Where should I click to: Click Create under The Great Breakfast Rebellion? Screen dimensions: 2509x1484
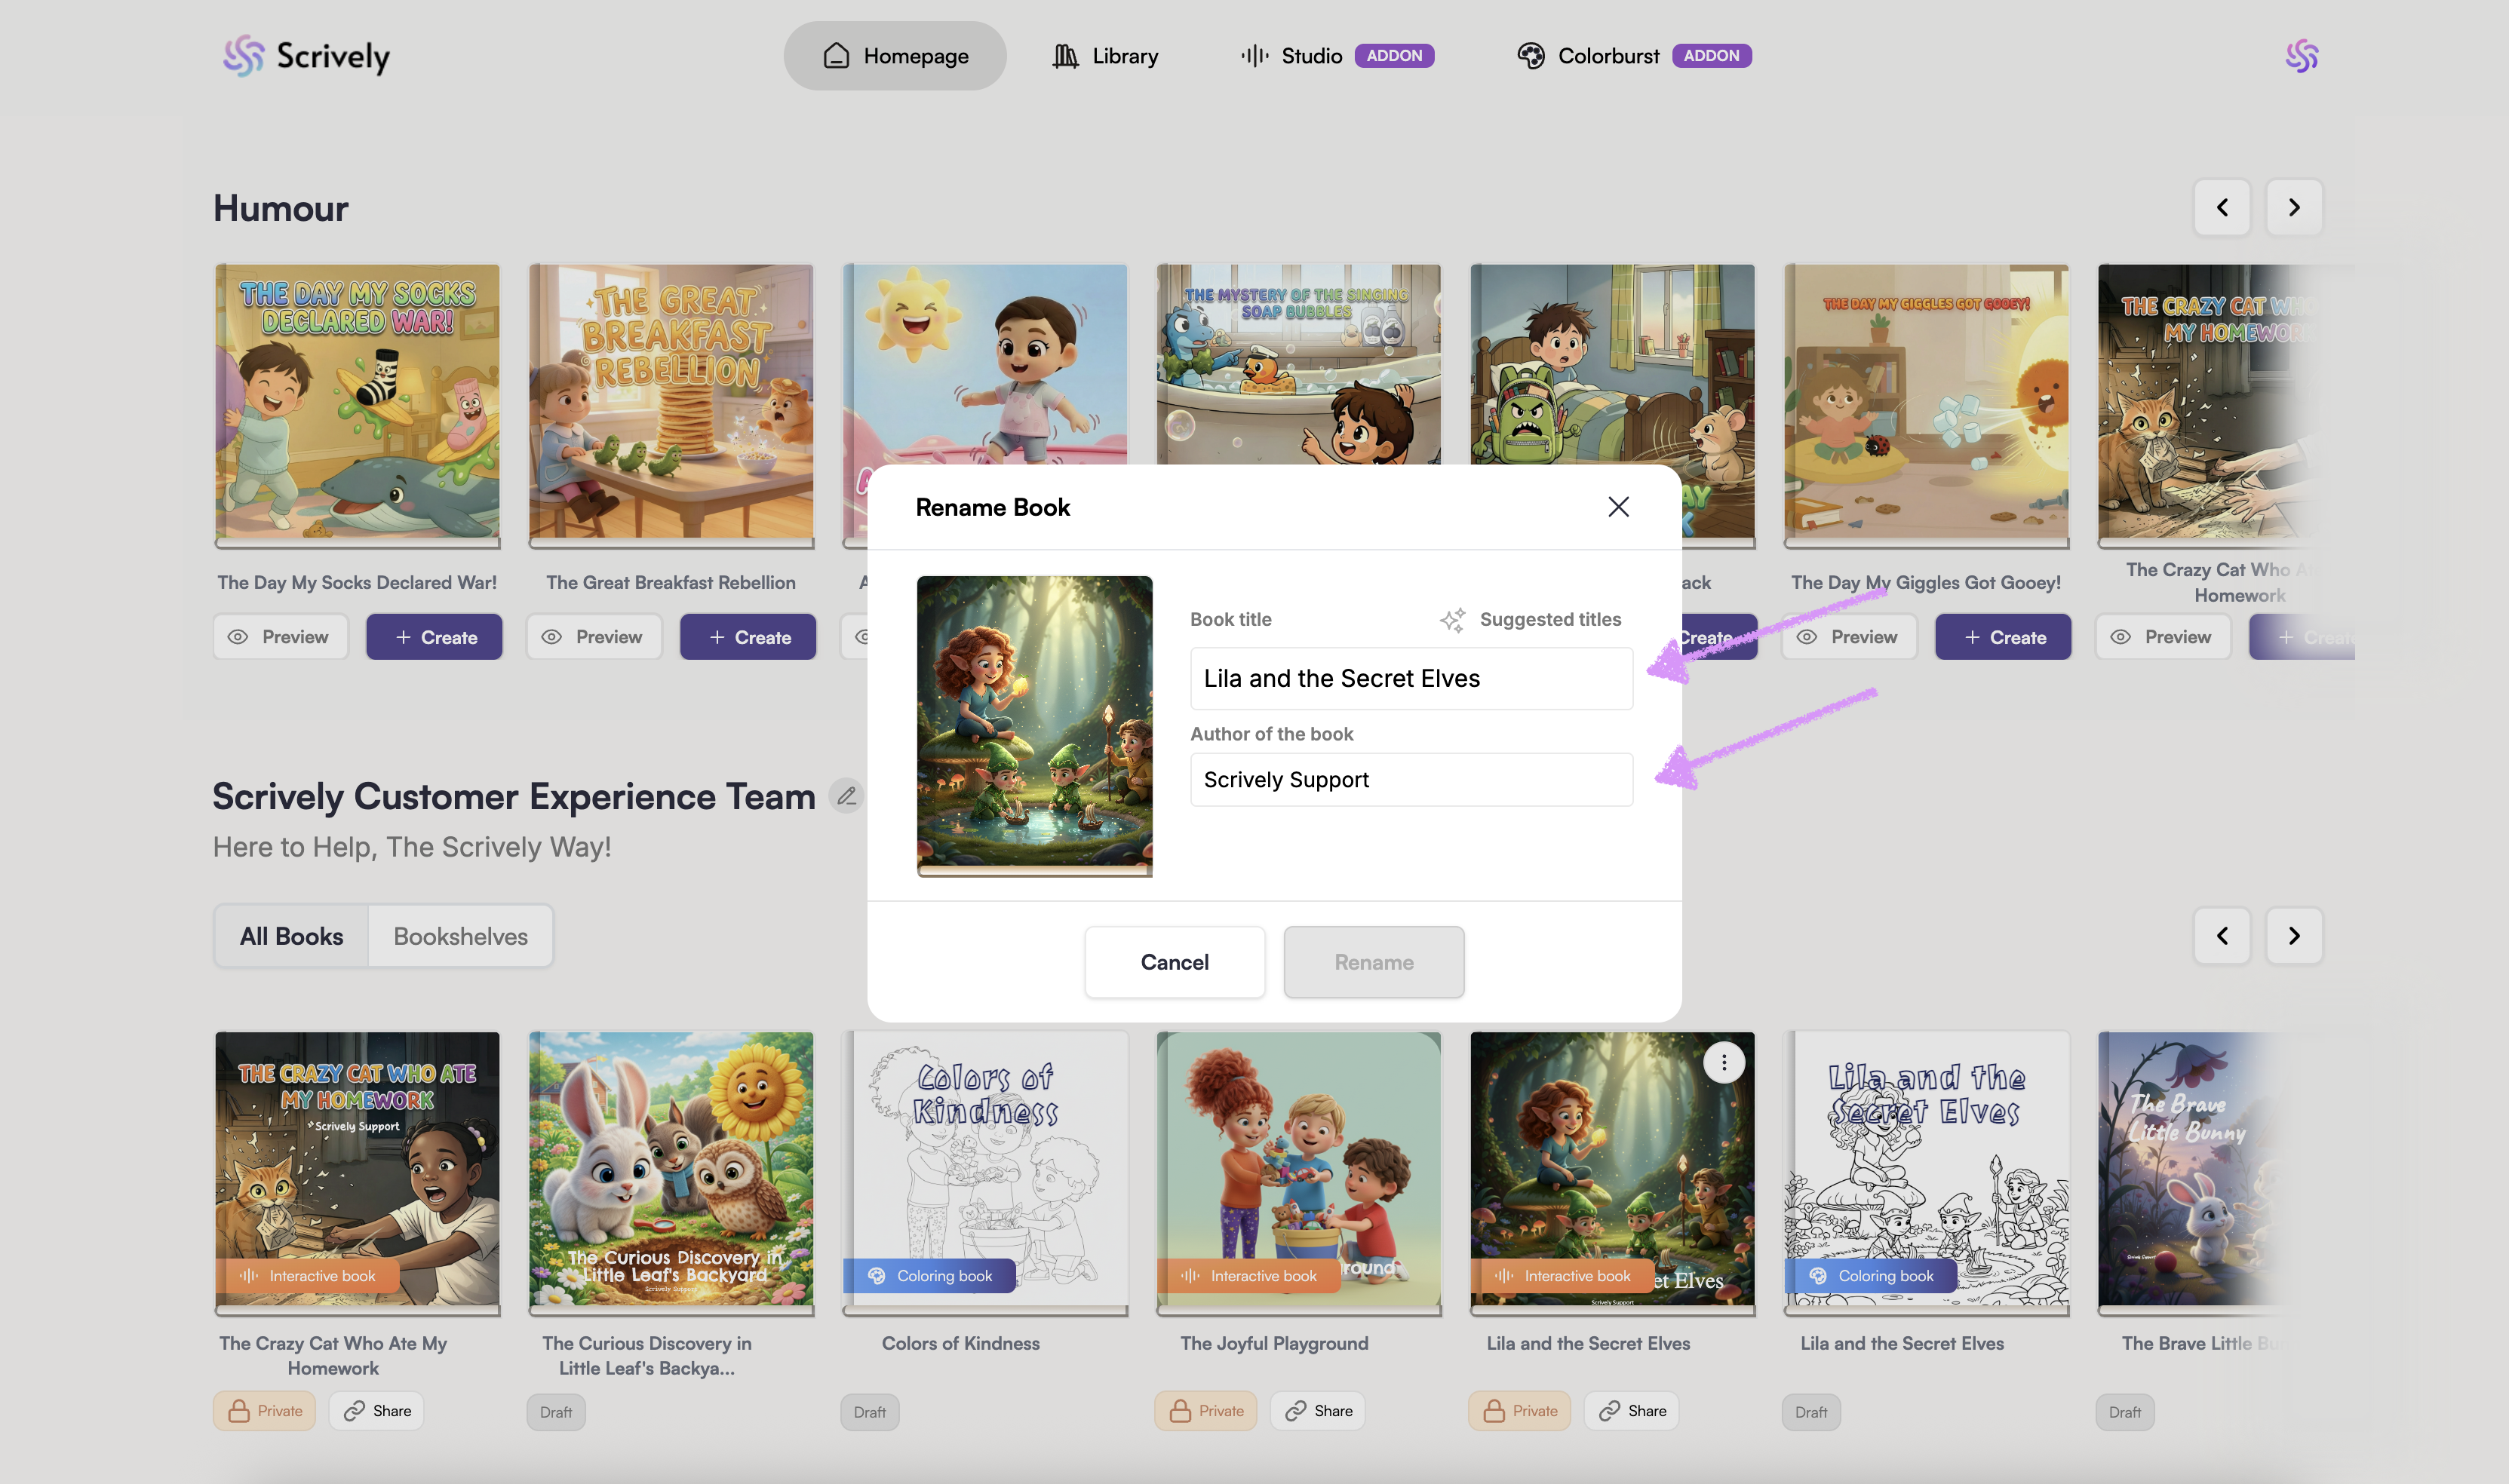(748, 637)
